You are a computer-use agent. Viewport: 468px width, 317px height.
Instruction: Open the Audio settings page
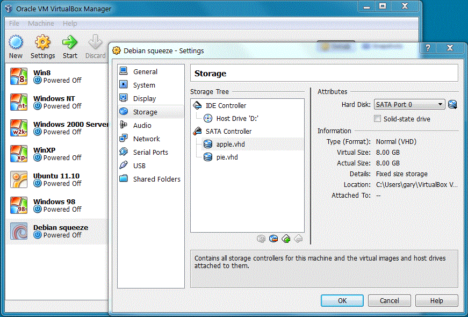point(151,125)
